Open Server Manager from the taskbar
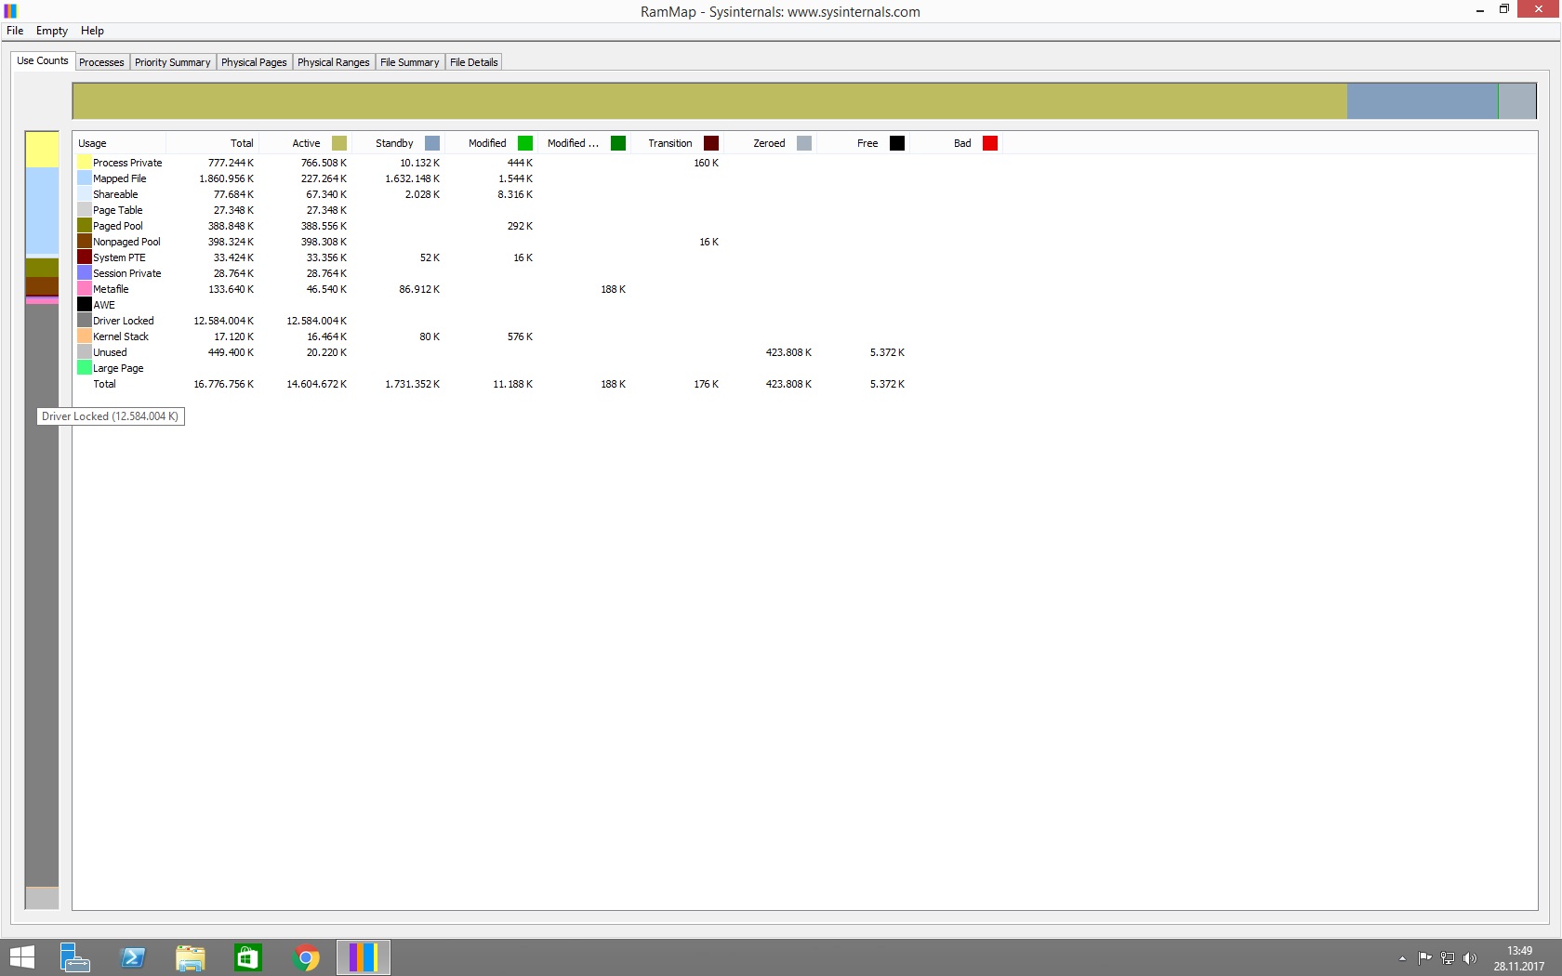 [74, 957]
